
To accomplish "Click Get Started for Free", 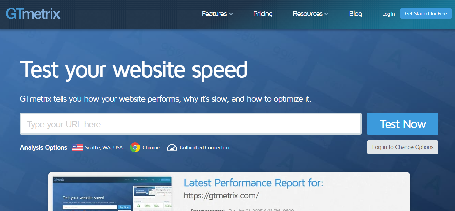I will point(426,13).
